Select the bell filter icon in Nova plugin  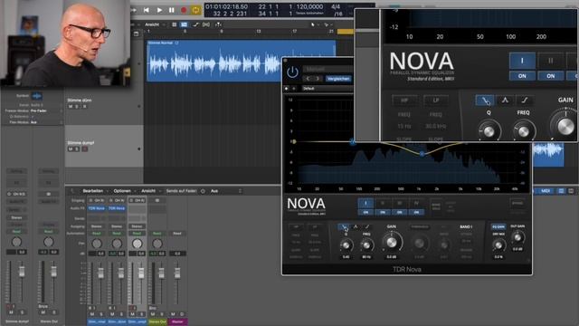[x=356, y=226]
